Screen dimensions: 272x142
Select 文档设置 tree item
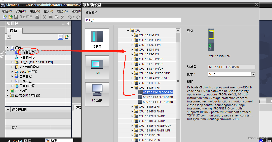coord(25,81)
